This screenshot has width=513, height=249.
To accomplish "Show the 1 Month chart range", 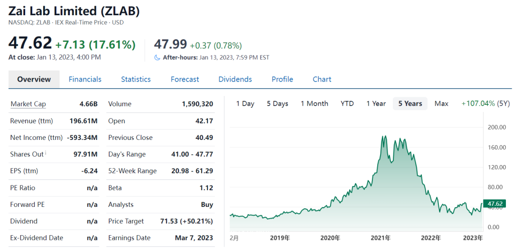I will tap(314, 103).
